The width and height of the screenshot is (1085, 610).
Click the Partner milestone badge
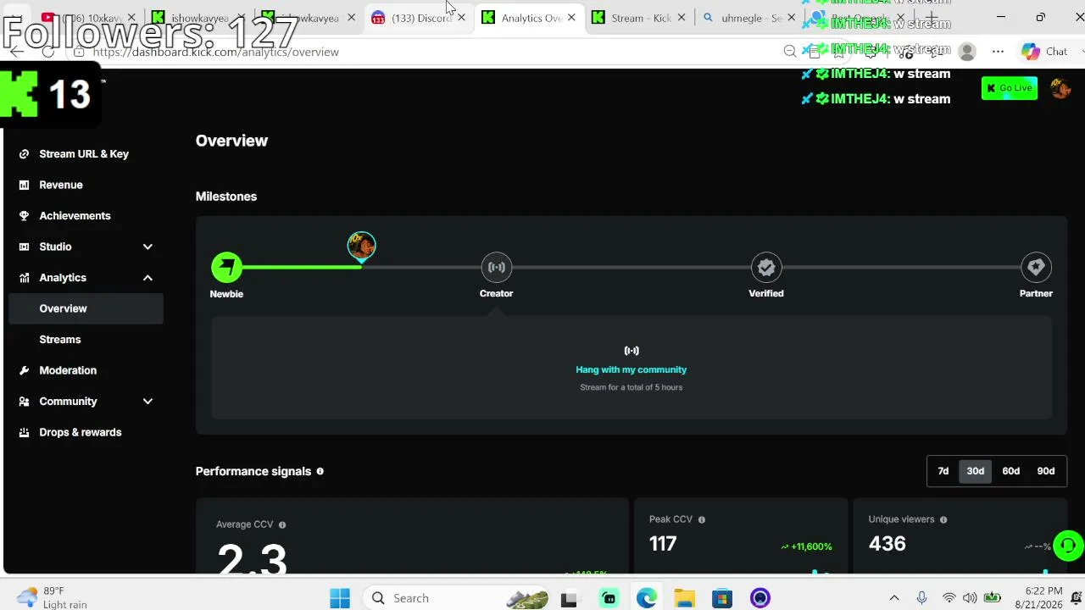[1036, 268]
